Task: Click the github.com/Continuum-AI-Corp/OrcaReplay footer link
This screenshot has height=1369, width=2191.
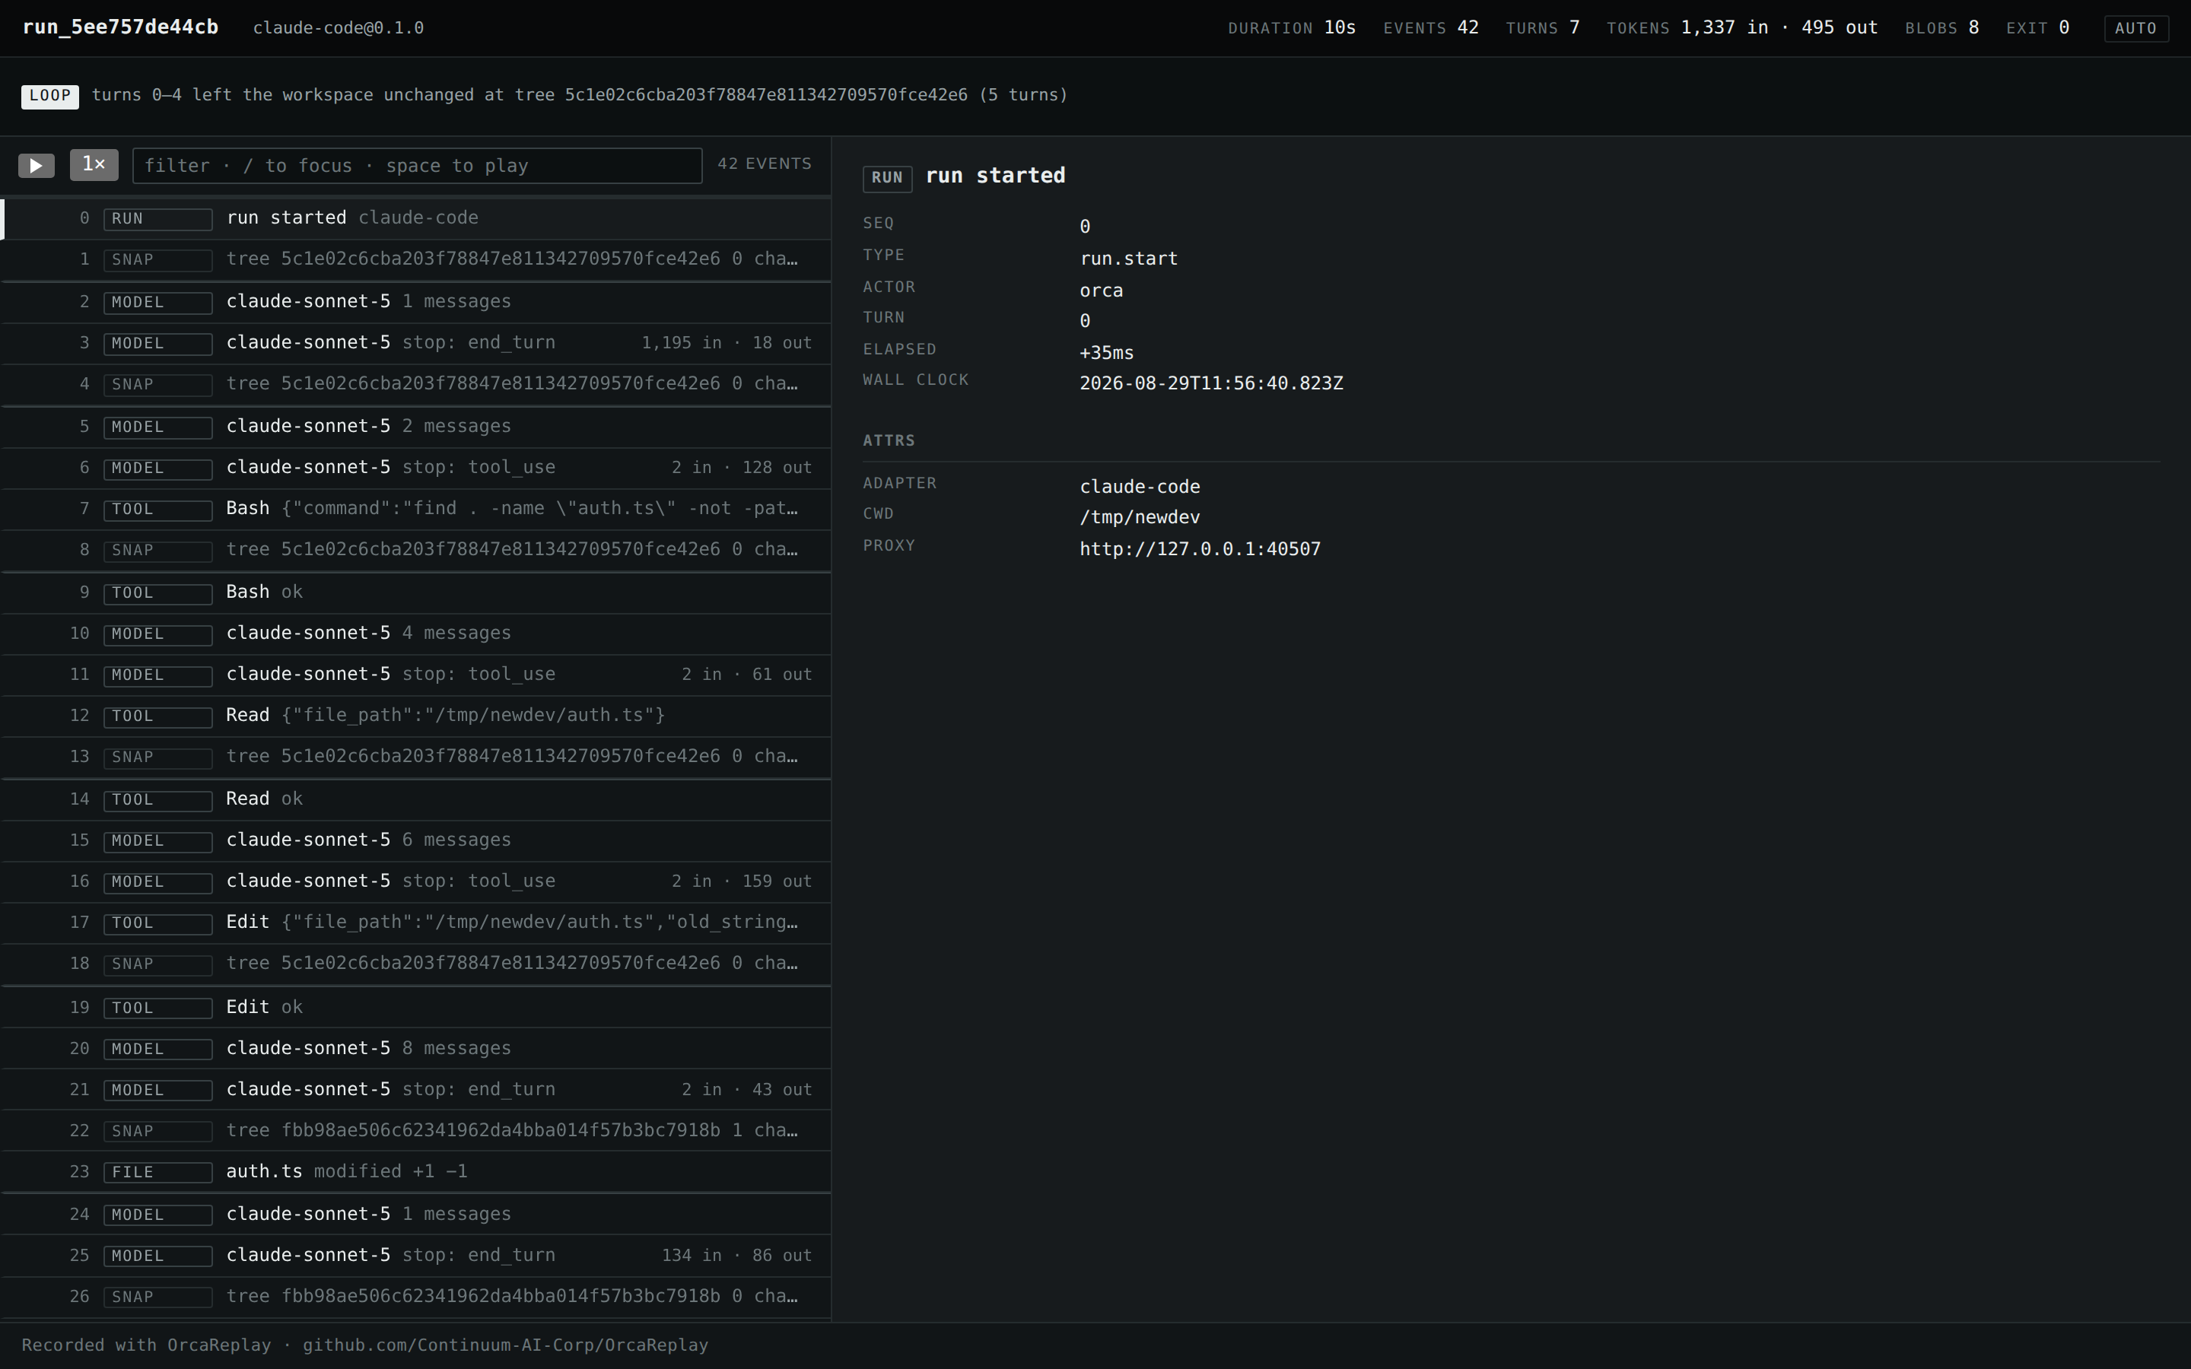Action: point(505,1345)
